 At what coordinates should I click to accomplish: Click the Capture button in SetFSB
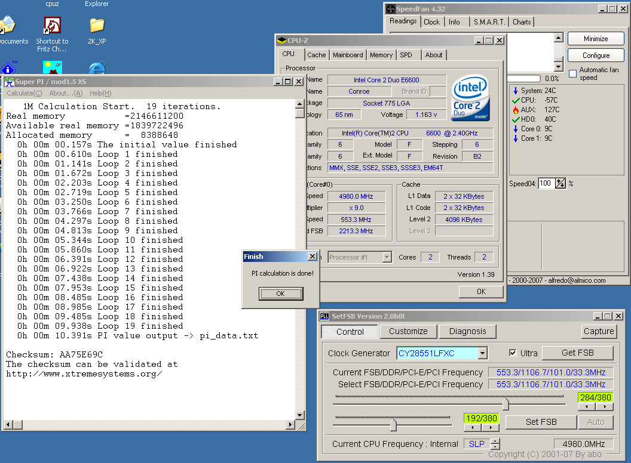pos(598,331)
